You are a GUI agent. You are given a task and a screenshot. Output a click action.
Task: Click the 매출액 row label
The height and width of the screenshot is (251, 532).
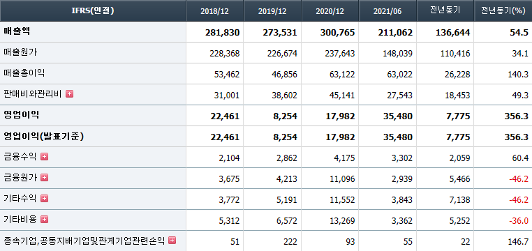point(17,31)
